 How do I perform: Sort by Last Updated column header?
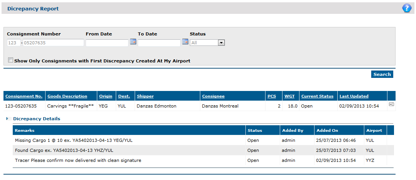tap(354, 96)
